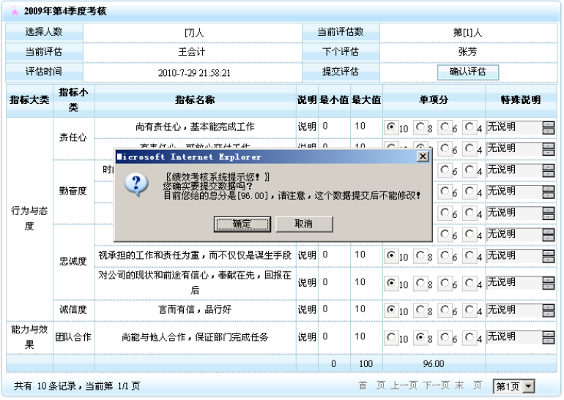Select score 4 for 对公司的现状和前途有信心 row

pos(470,282)
